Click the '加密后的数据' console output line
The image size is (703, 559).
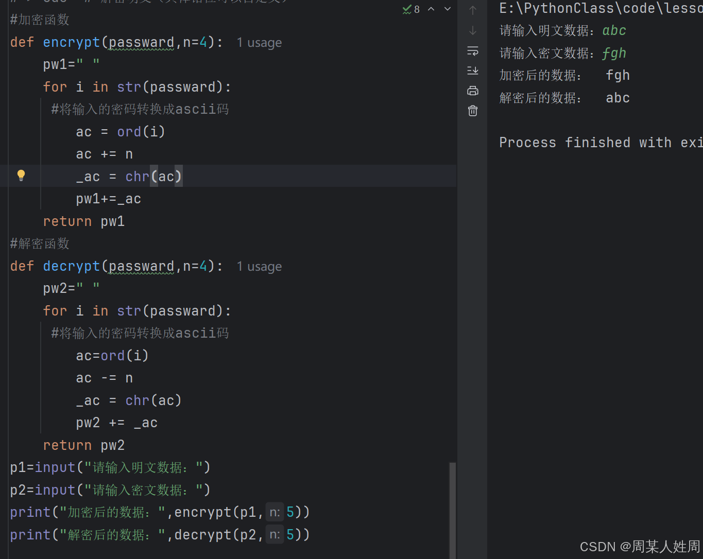tap(564, 76)
